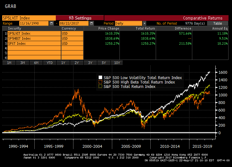Click the orange High Beta legend swatch
232x167 pixels.
pyautogui.click(x=100, y=82)
